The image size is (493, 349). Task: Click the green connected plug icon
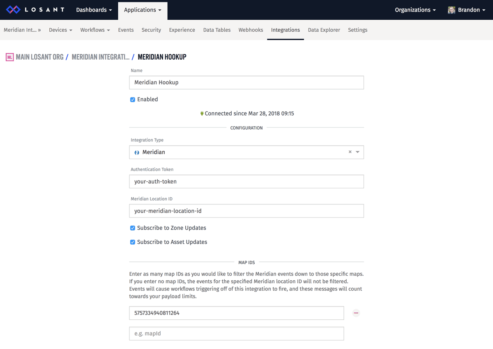[202, 113]
